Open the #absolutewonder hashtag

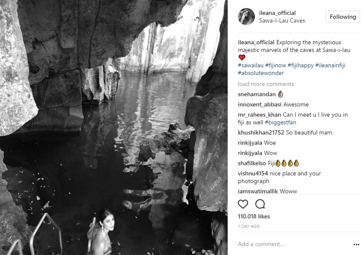coord(261,73)
